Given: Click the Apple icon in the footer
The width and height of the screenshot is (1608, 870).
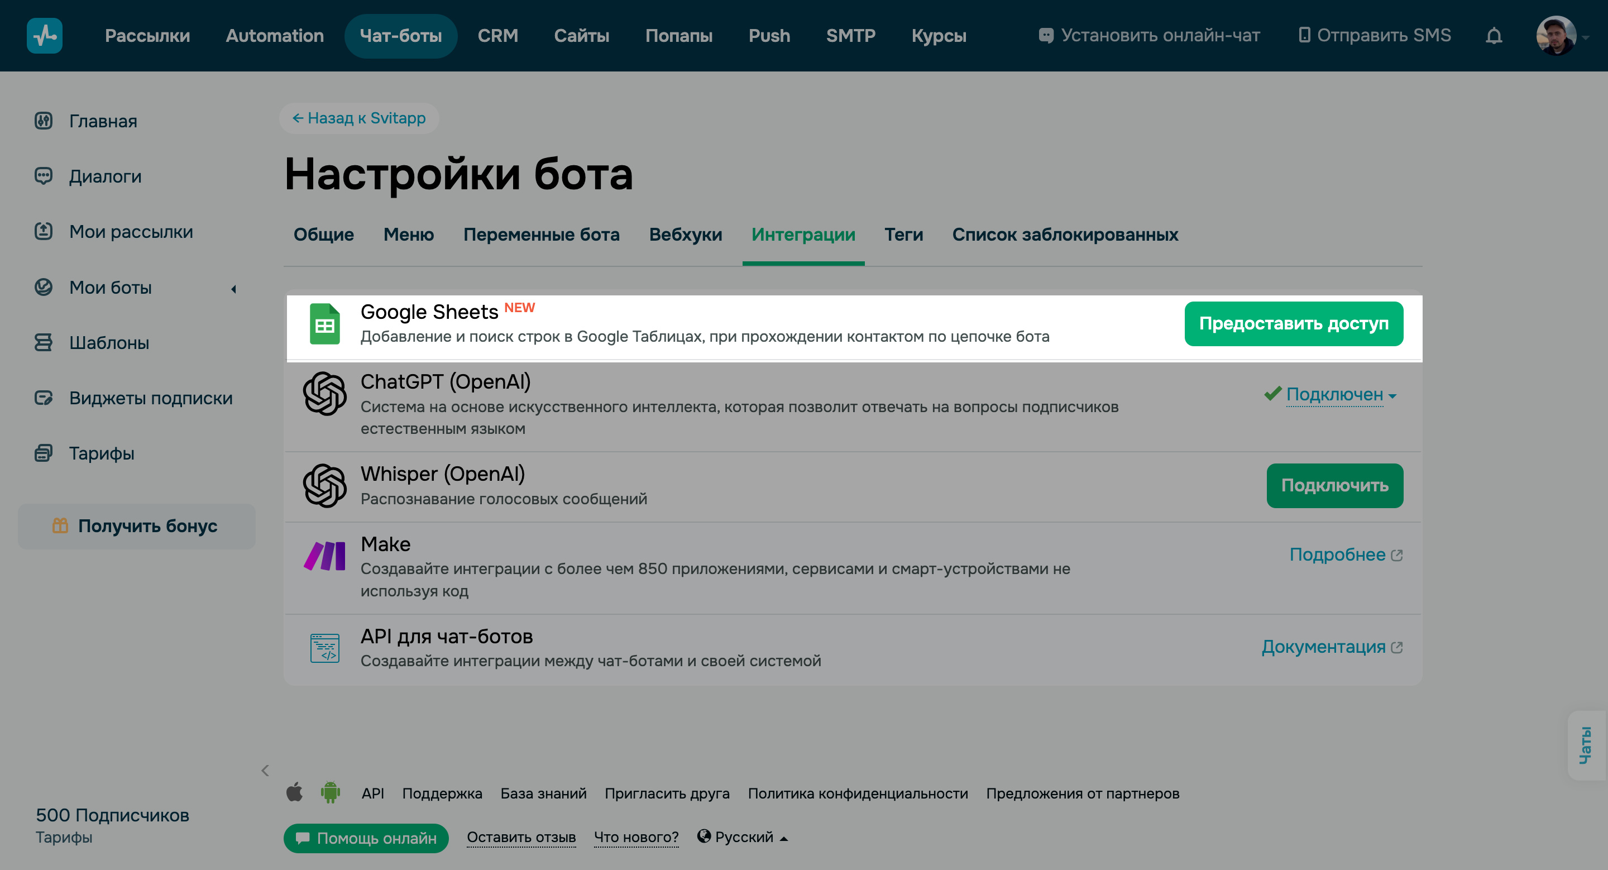Looking at the screenshot, I should (x=295, y=792).
